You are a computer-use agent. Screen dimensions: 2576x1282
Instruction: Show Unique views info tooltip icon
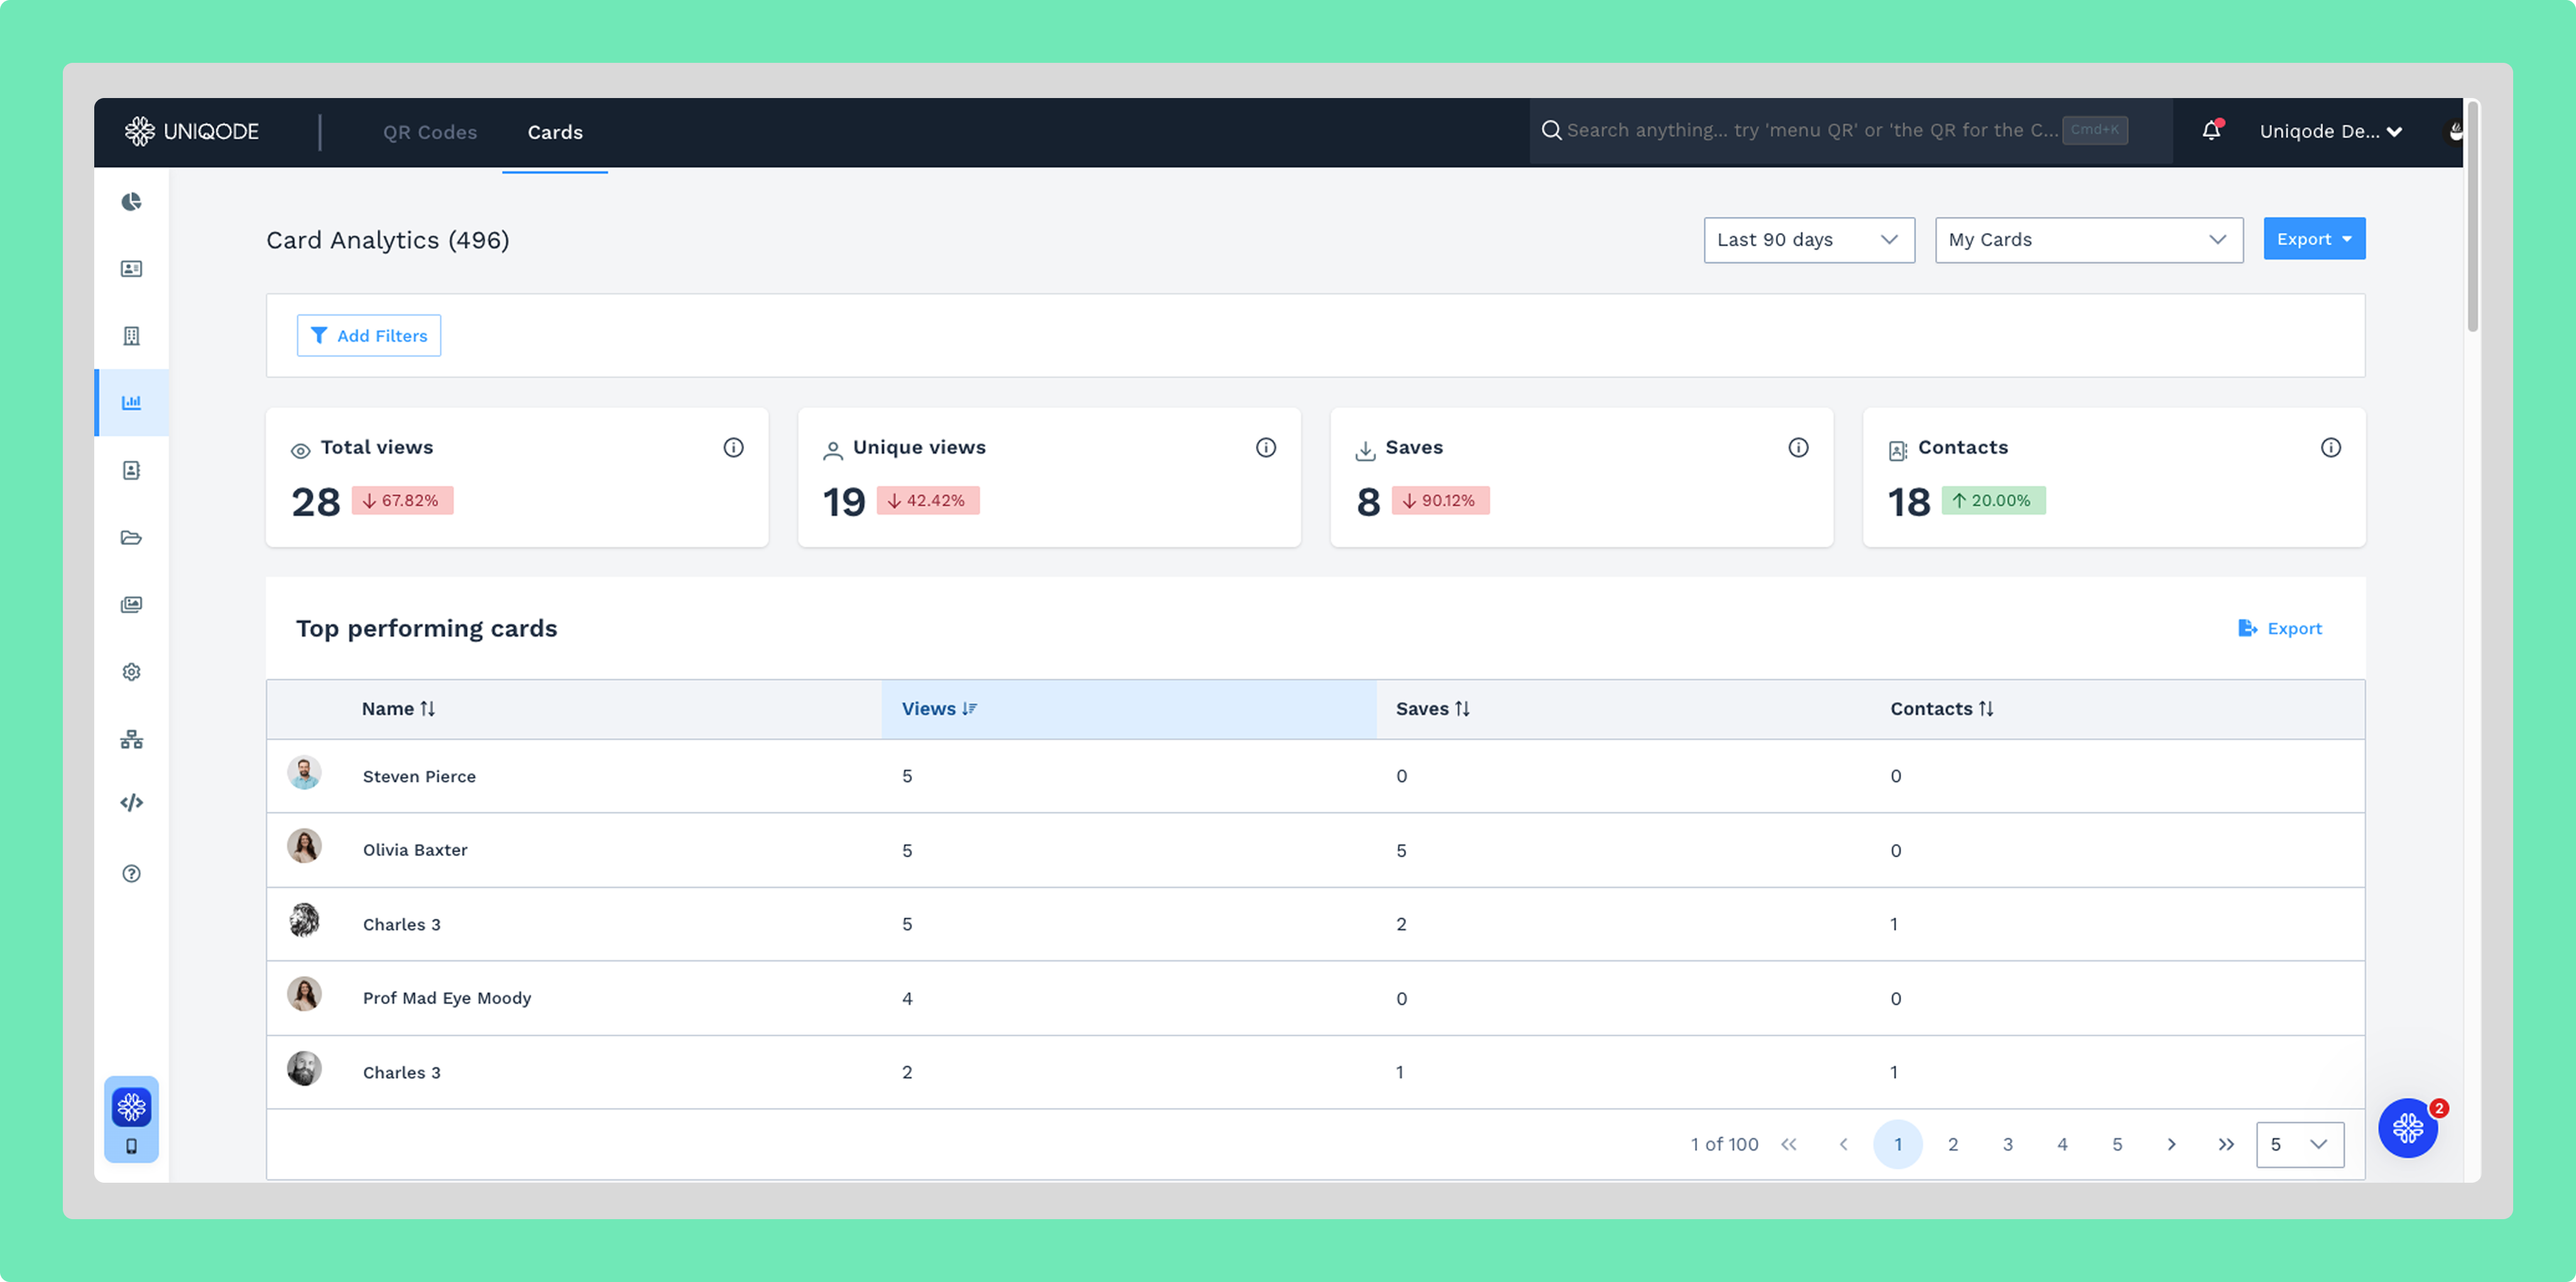pyautogui.click(x=1265, y=447)
